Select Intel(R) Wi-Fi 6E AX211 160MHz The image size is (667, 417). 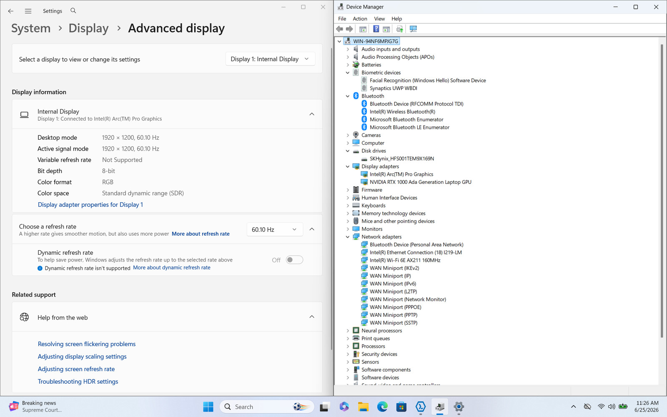pyautogui.click(x=405, y=260)
